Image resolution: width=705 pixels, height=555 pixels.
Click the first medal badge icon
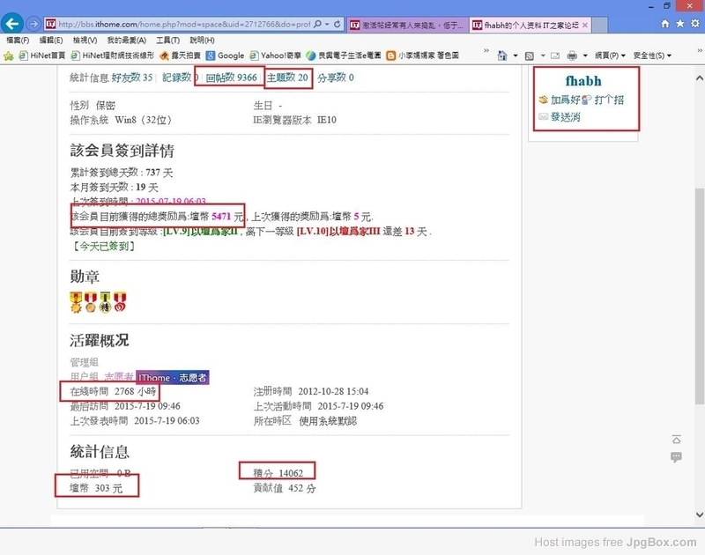77,301
